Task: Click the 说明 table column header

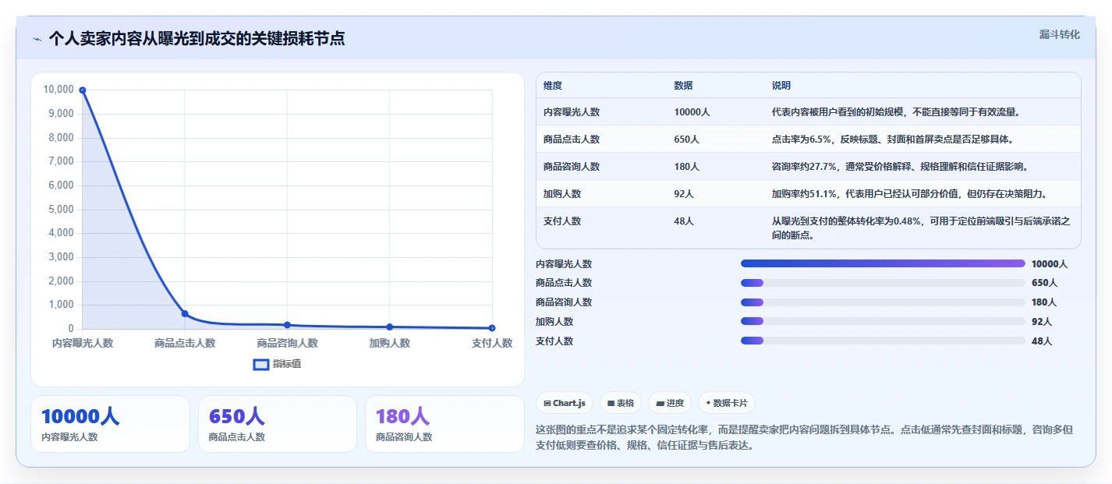Action: click(781, 85)
